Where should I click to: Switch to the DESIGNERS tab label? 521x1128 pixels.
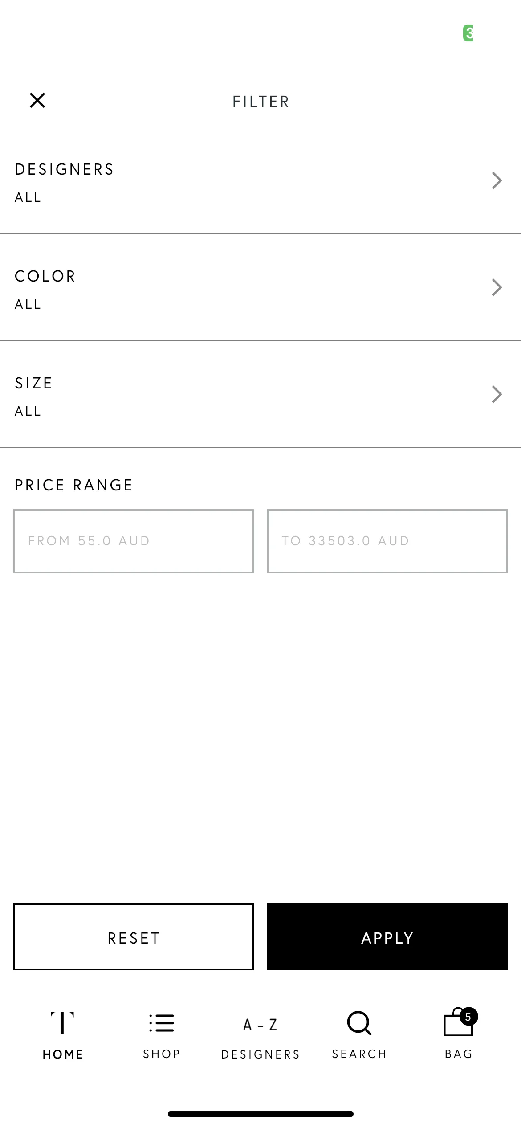260,1054
